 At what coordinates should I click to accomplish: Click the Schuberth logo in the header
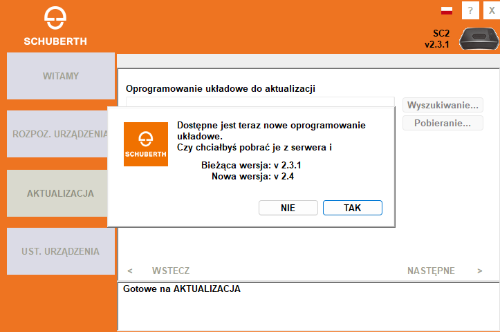tap(55, 26)
